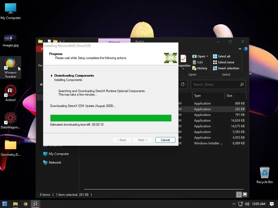278x208 pixels.
Task: Select the Windows Installer 6,889 KB row
Action: coord(212,143)
